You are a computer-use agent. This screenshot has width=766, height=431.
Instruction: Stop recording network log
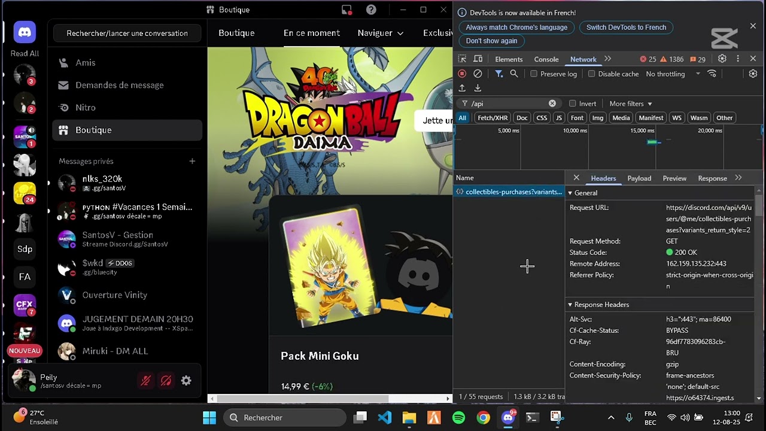tap(462, 74)
